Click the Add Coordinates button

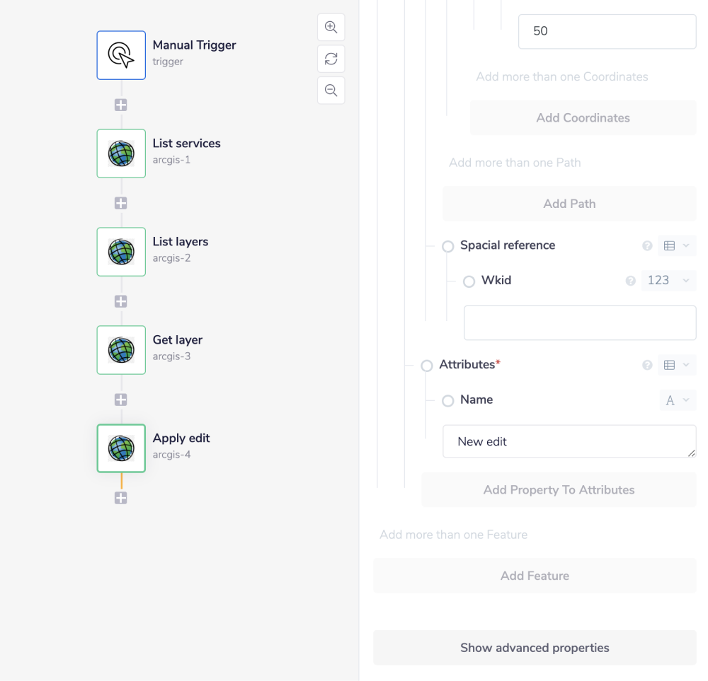tap(583, 118)
